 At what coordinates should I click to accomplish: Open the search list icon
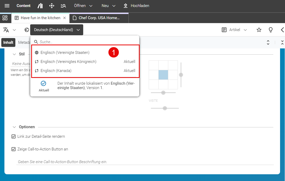[x=63, y=6]
